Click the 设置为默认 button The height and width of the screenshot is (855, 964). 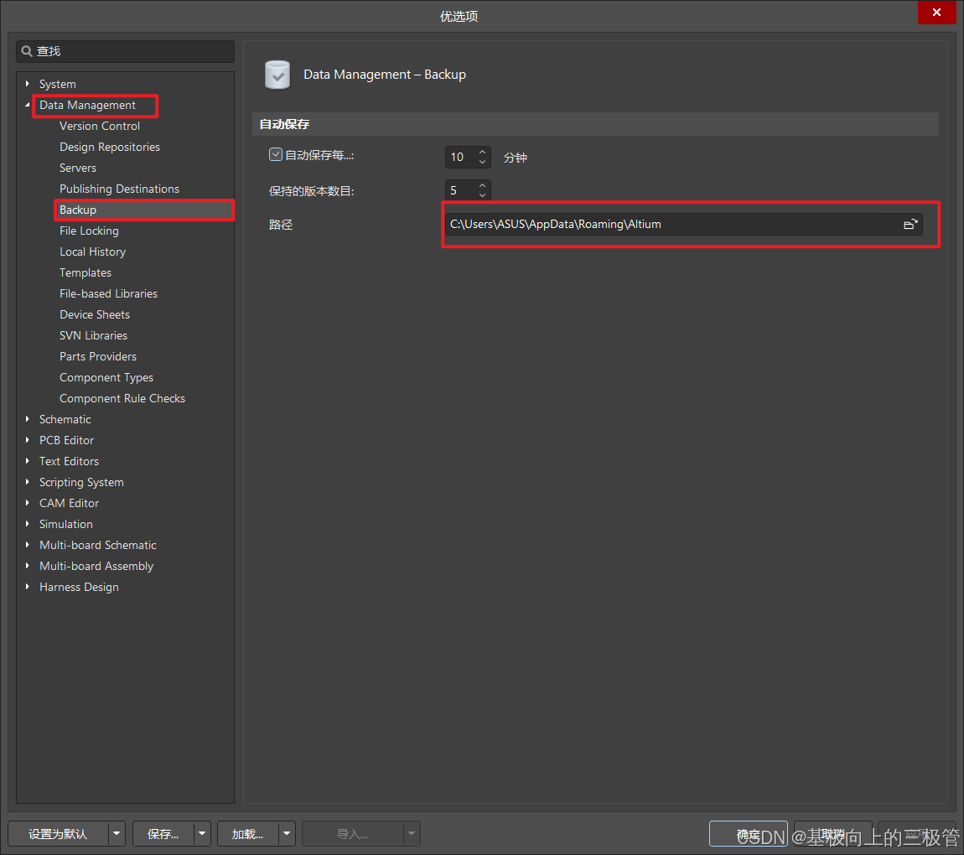pos(59,833)
